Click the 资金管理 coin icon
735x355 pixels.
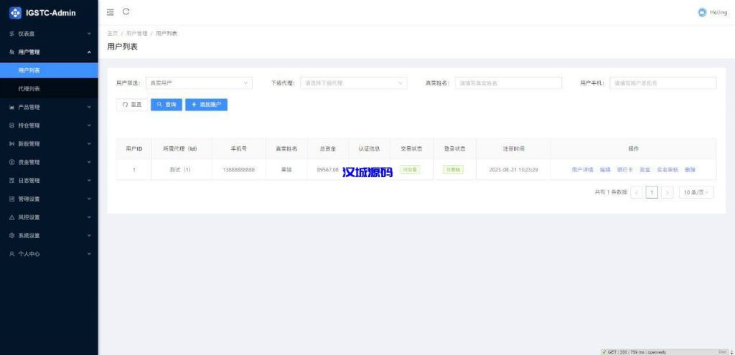[x=12, y=162]
